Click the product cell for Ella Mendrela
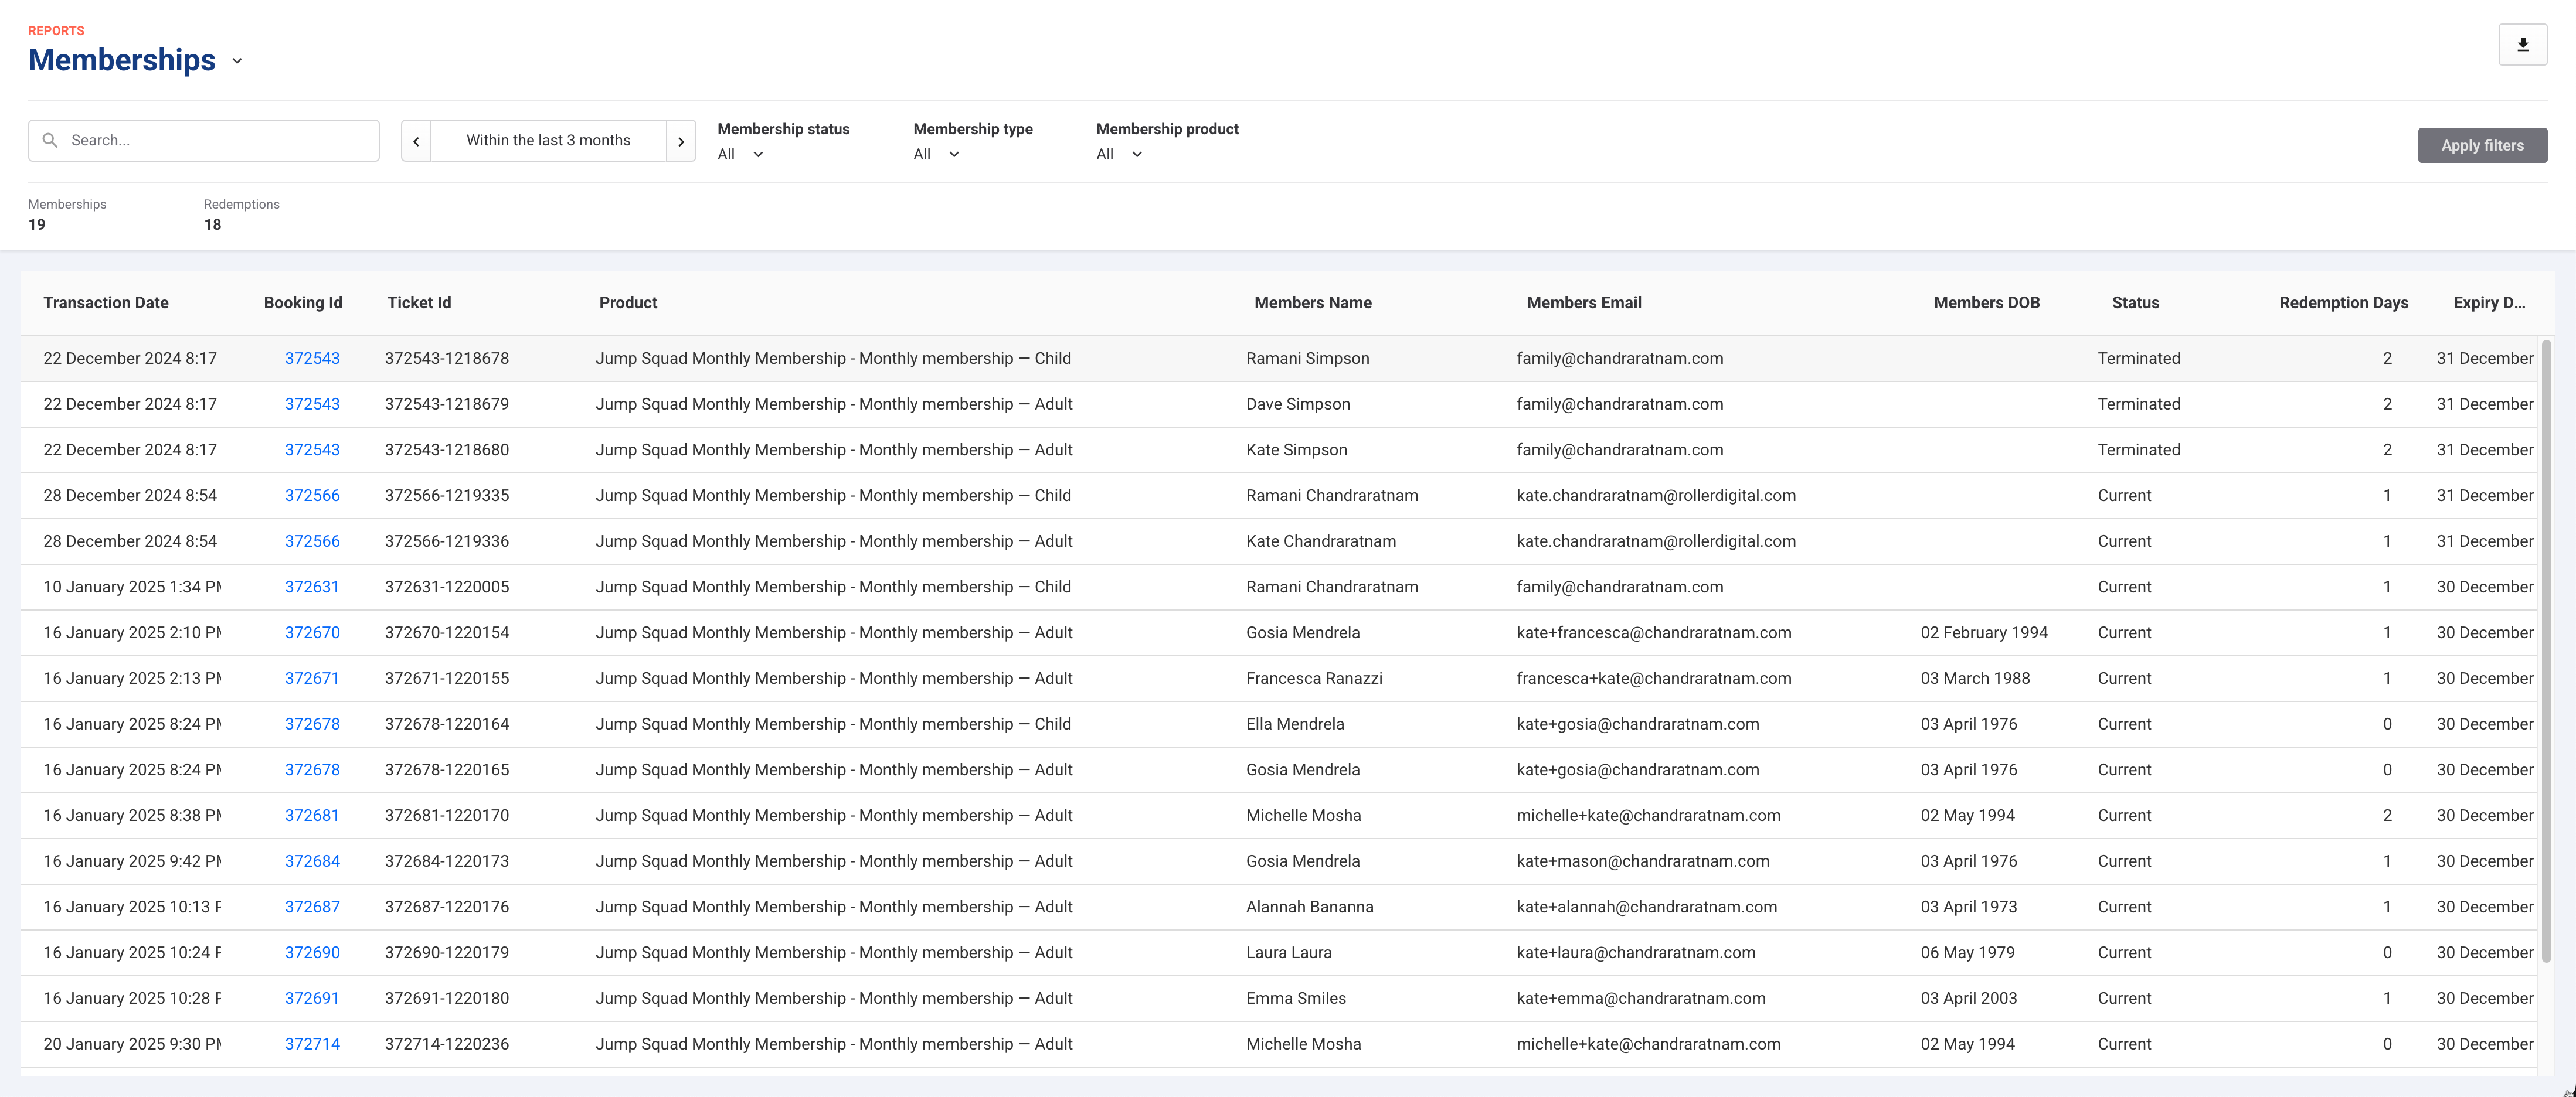This screenshot has width=2576, height=1097. click(x=833, y=724)
